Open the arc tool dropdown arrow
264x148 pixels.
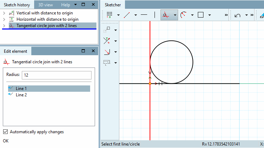[x=192, y=15]
